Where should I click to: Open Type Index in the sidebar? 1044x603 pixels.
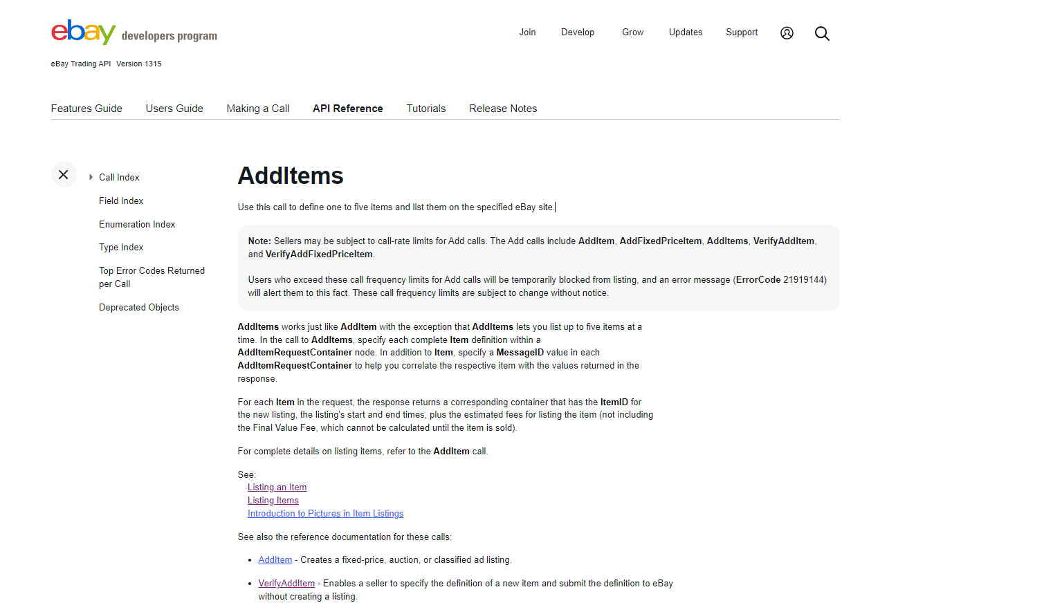click(x=121, y=247)
